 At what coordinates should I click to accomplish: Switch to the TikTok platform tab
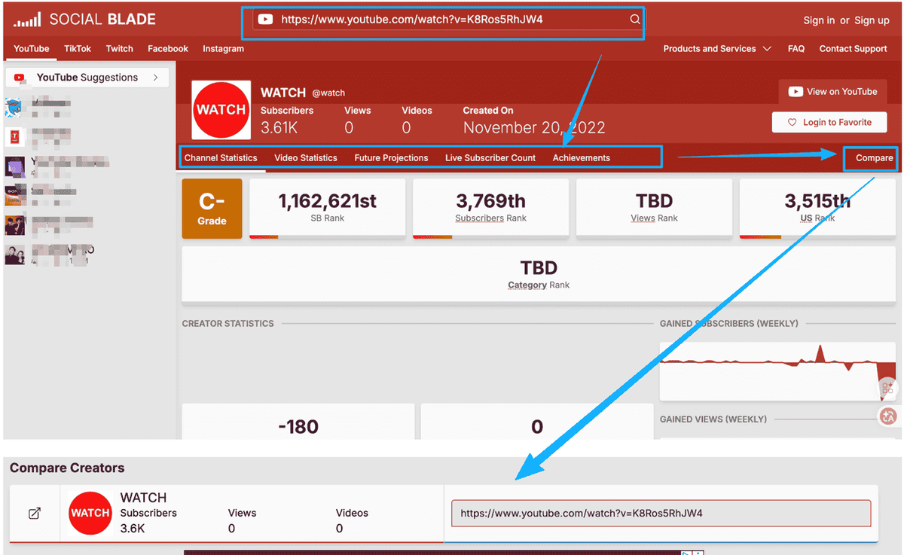point(78,48)
